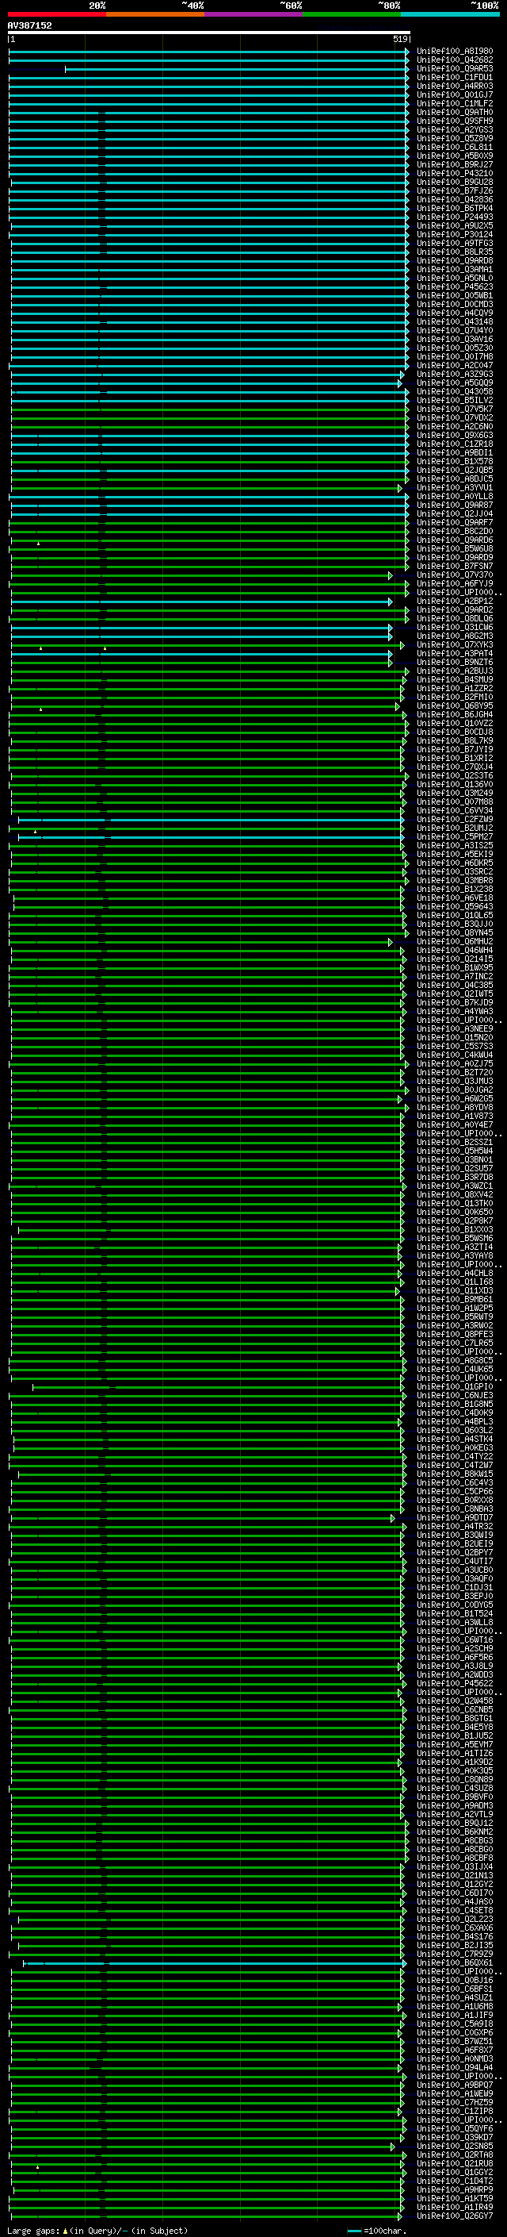507x2237 pixels.
Task: Select the UniRef100_A3Z9G3 entry
Action: point(455,375)
